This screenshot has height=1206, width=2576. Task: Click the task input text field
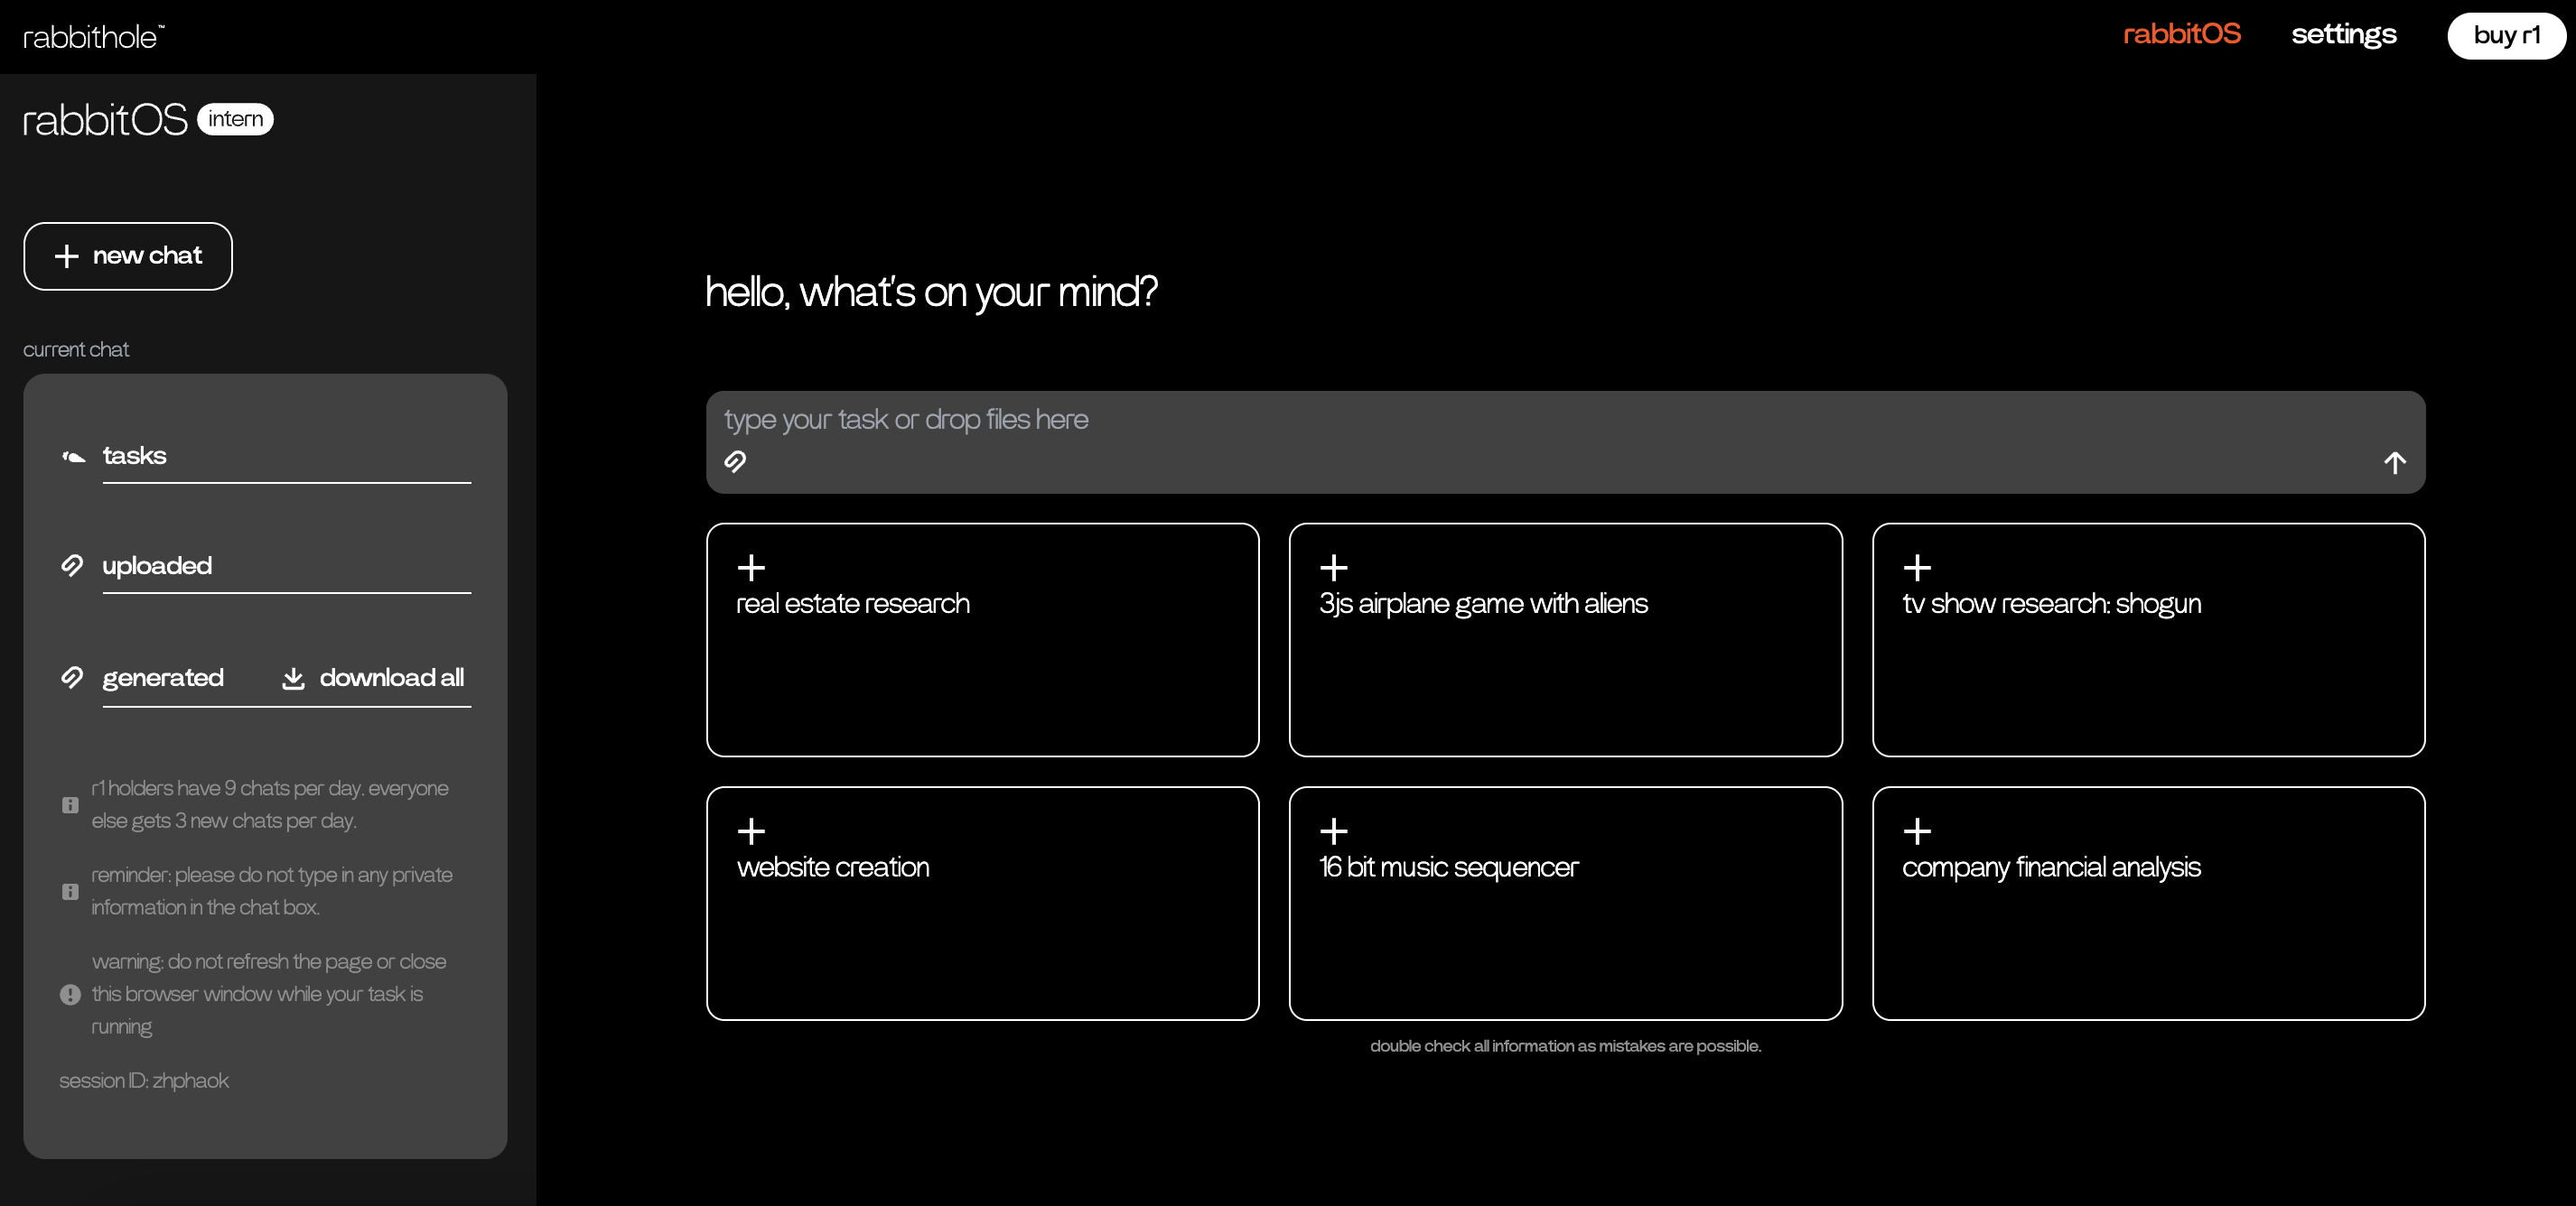(x=1565, y=441)
